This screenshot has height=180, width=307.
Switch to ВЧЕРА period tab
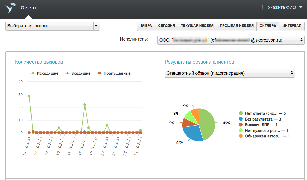[146, 26]
